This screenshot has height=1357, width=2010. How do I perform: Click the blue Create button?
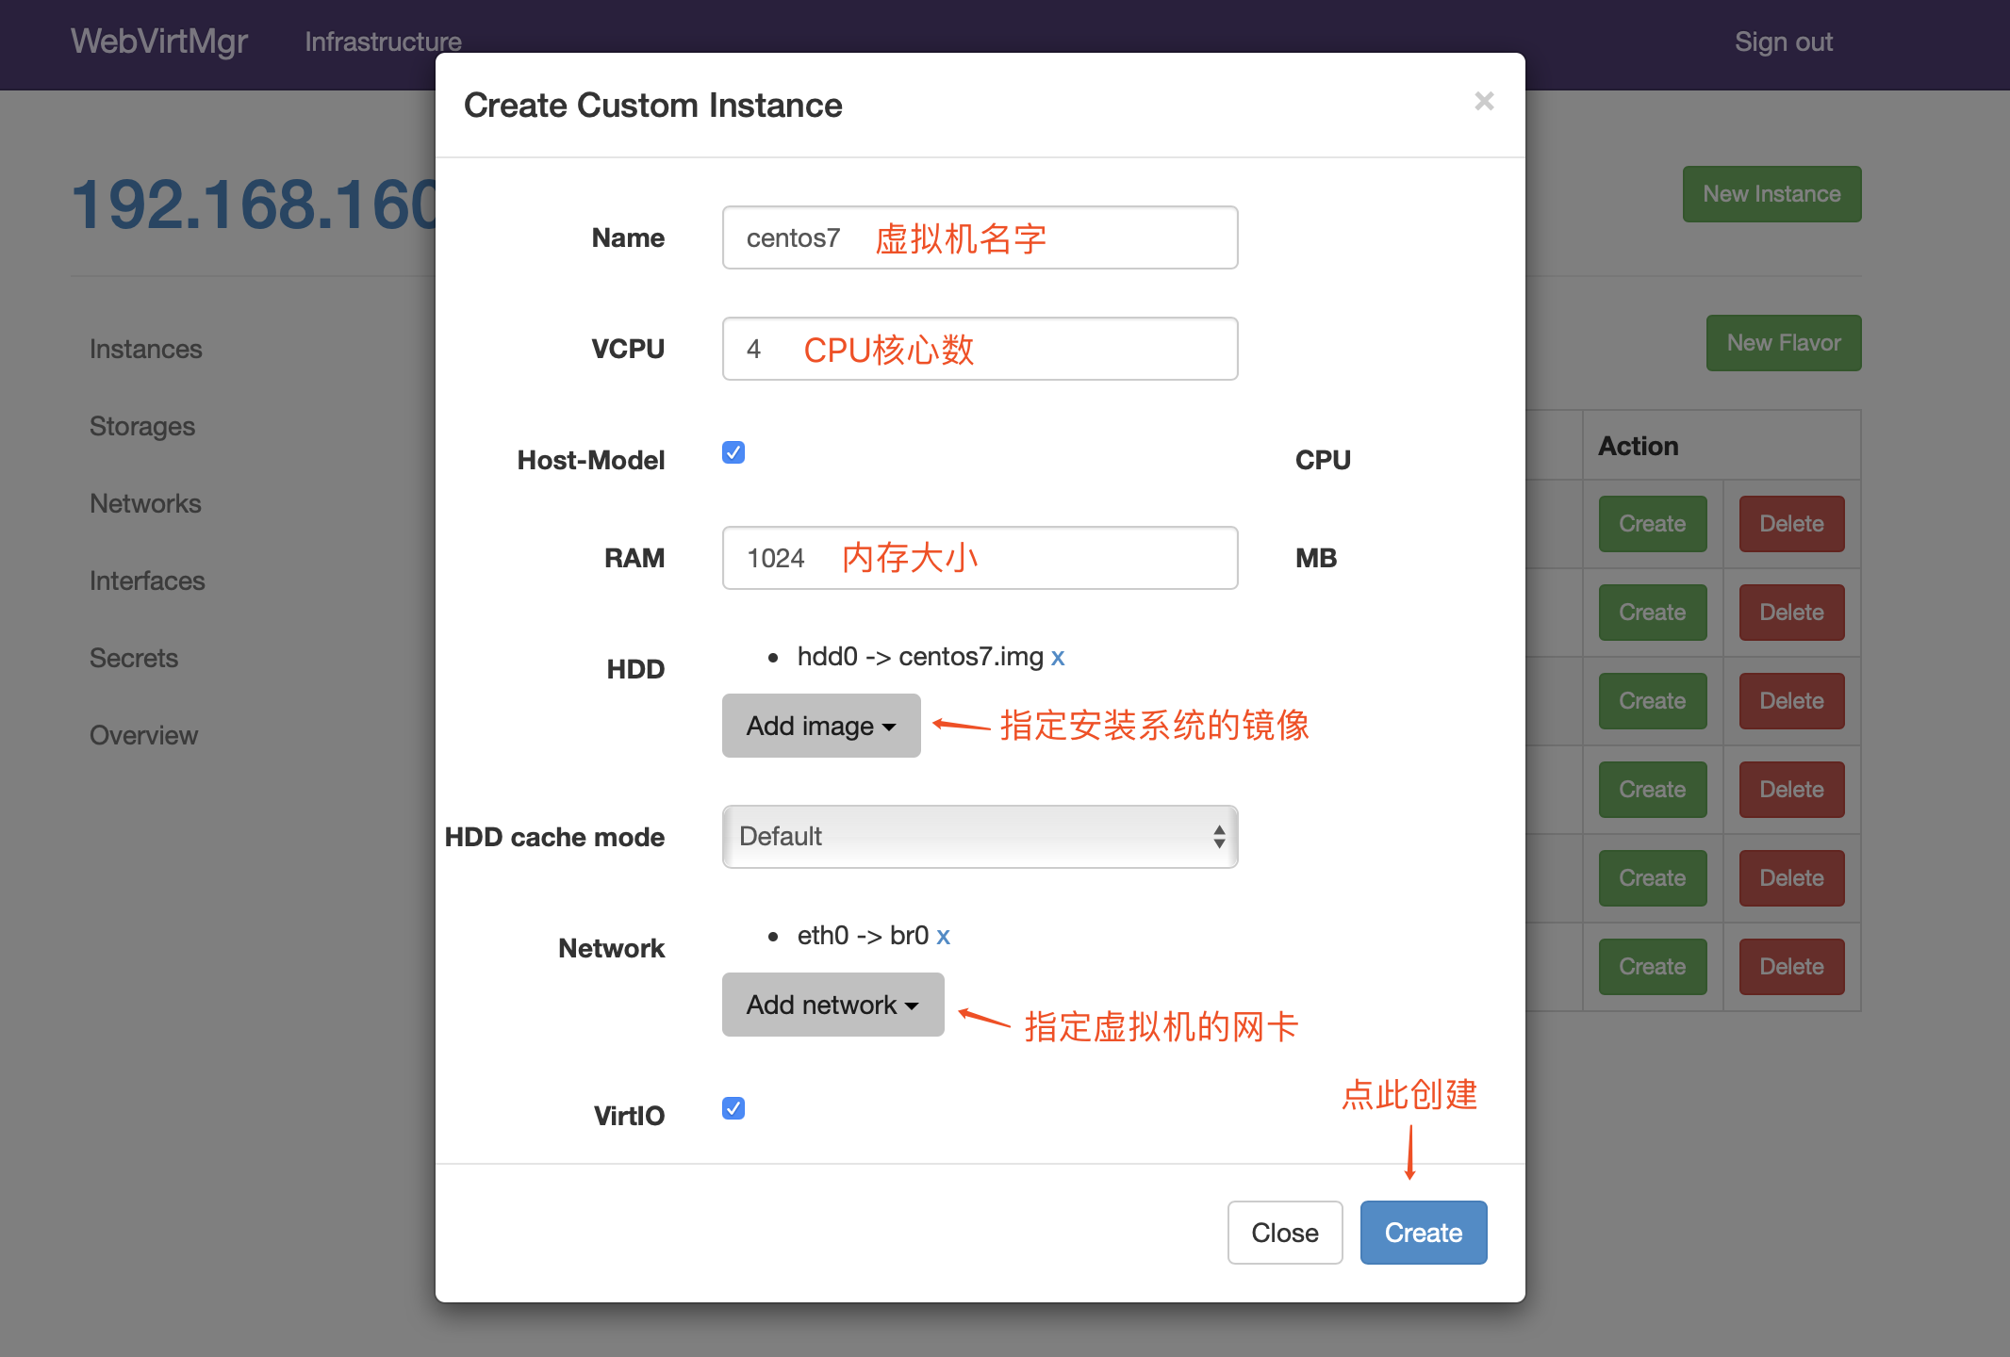[x=1423, y=1233]
